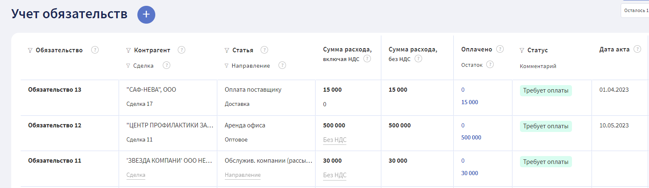
Task: Click the blue plus button to add an obligation
Action: pyautogui.click(x=146, y=15)
